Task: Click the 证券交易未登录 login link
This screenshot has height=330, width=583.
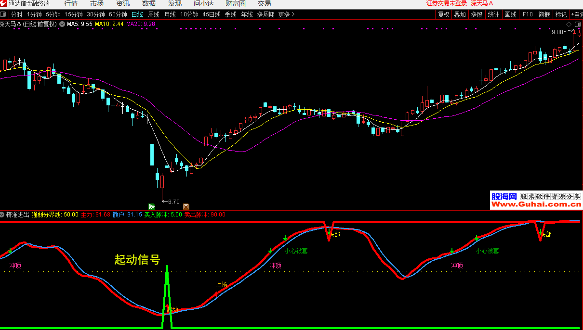Action: click(x=447, y=3)
